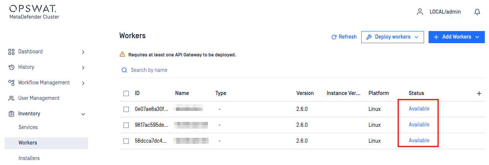Screen dimensions: 489x165
Task: Click the plus icon to add a column
Action: click(x=479, y=93)
